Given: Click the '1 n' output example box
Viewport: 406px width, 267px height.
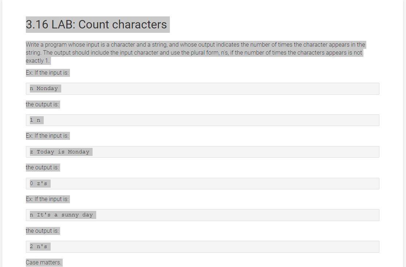Looking at the screenshot, I should pos(203,120).
